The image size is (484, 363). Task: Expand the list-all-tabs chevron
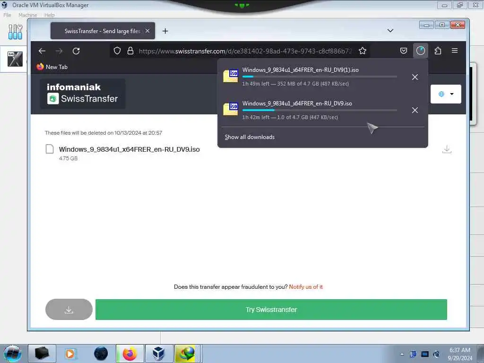[x=390, y=31]
